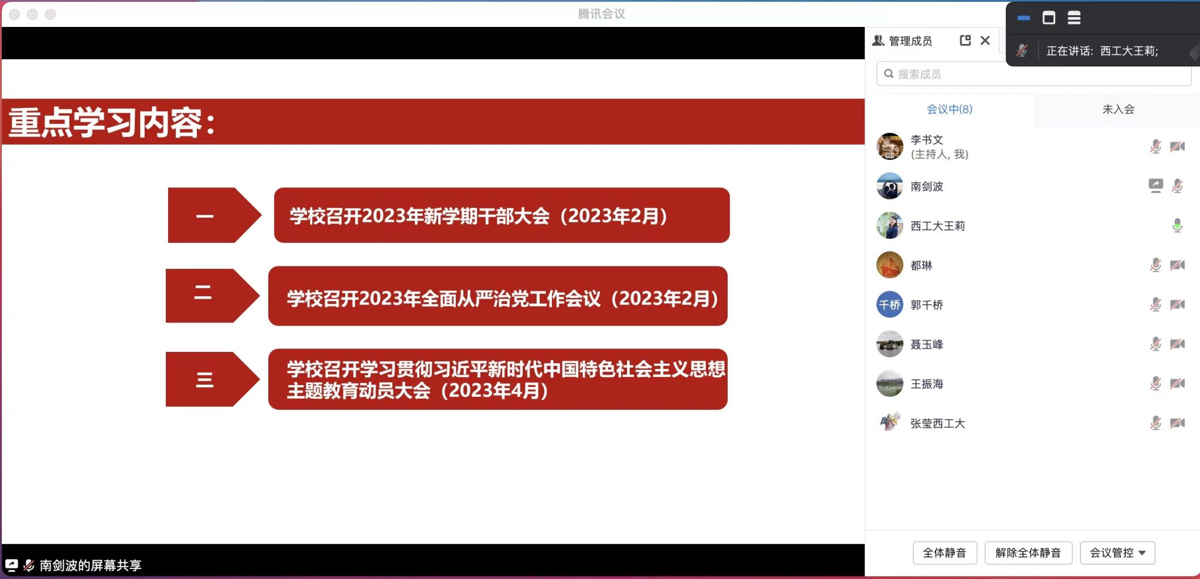Select the single-pane layout icon in floating bar
Screen dimensions: 1200x579
1049,18
